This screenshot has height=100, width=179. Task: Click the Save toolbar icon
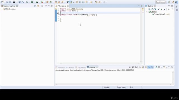7,2
